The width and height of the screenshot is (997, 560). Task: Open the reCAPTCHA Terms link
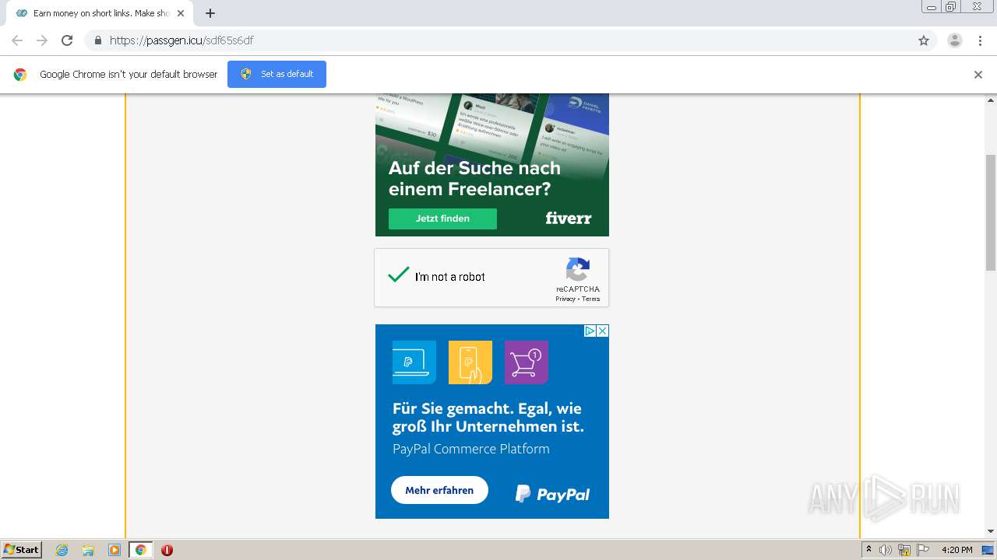pos(591,299)
